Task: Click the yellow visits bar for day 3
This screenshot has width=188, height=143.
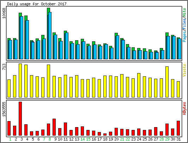Action: [x=20, y=81]
